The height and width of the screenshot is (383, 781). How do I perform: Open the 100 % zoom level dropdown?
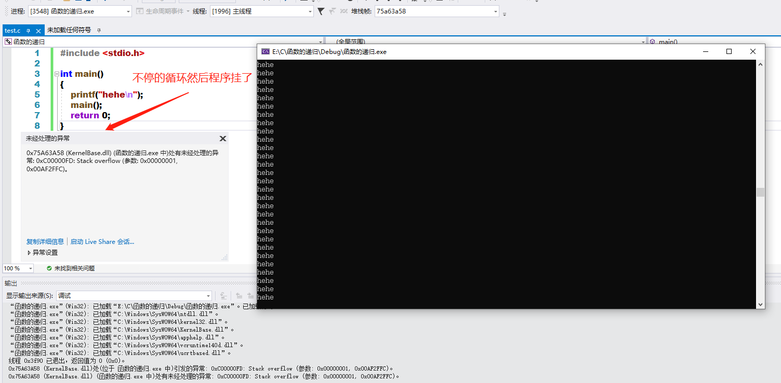[30, 268]
